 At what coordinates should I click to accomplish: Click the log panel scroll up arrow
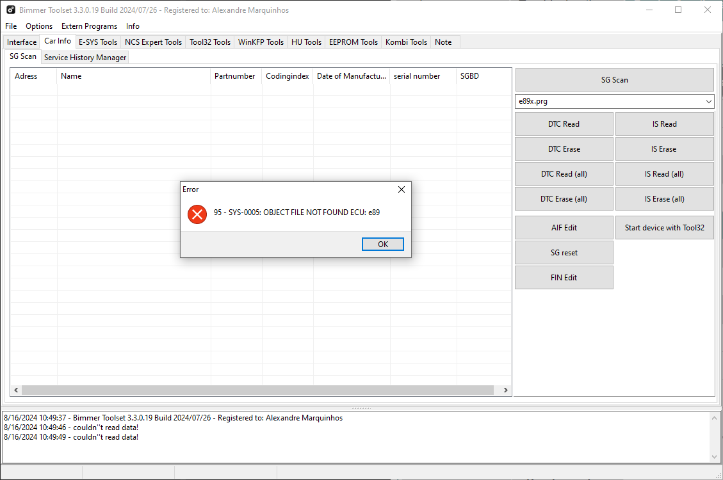pos(714,418)
